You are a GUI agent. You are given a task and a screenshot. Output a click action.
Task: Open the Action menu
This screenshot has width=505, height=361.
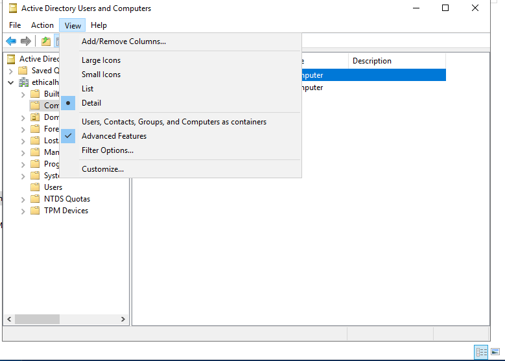click(x=42, y=25)
